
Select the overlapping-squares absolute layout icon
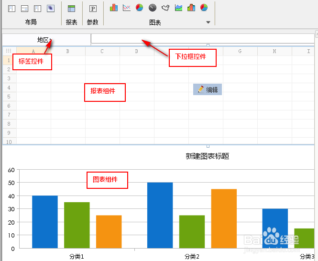tap(51, 9)
